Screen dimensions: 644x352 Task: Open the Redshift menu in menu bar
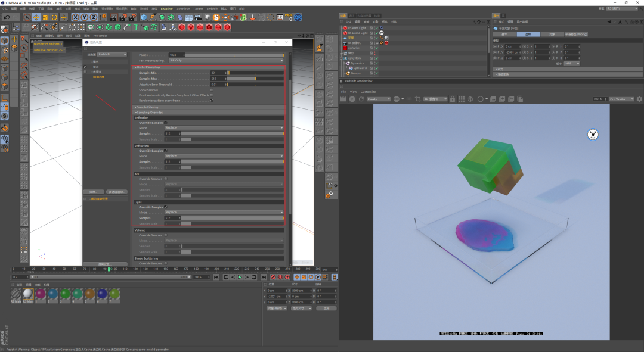tap(212, 8)
